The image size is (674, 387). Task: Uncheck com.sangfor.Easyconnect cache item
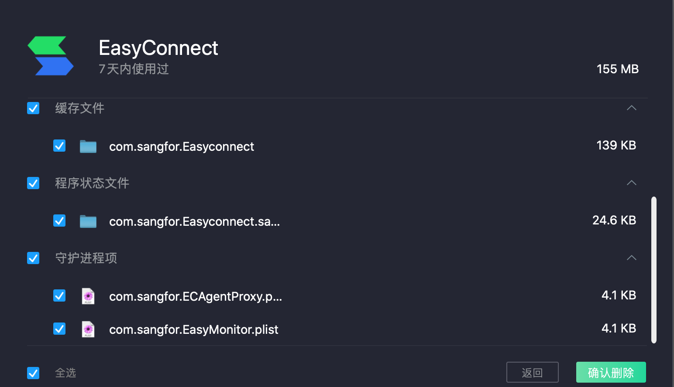[x=59, y=146]
